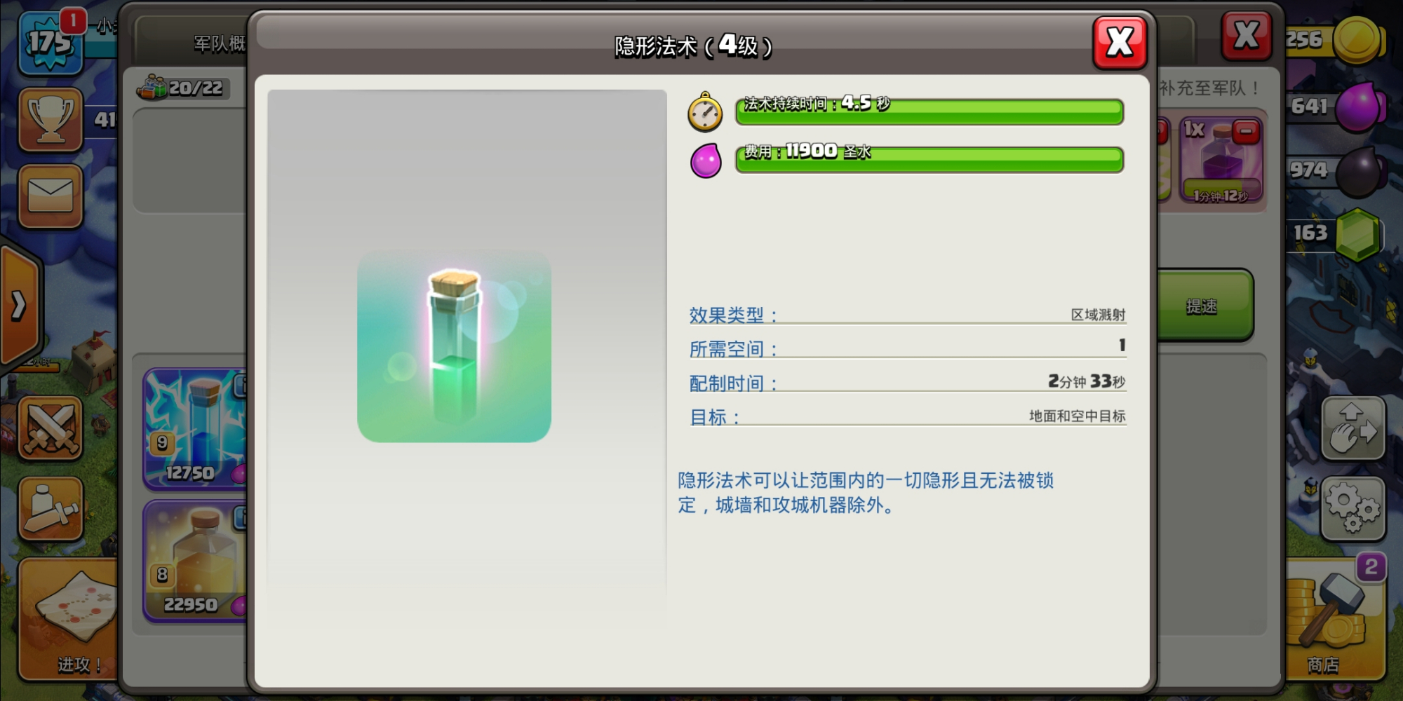1403x701 pixels.
Task: Open the settings gears icon
Action: (x=1352, y=509)
